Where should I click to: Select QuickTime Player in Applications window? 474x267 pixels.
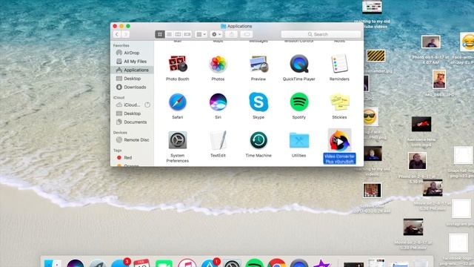click(x=299, y=64)
